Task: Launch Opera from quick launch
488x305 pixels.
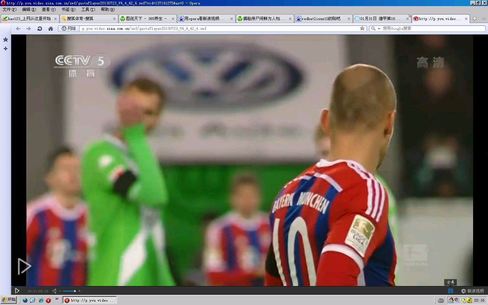Action: pyautogui.click(x=48, y=300)
